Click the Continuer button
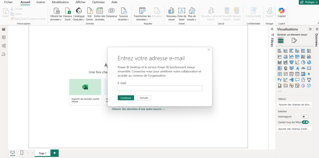This screenshot has height=158, width=319. click(126, 98)
